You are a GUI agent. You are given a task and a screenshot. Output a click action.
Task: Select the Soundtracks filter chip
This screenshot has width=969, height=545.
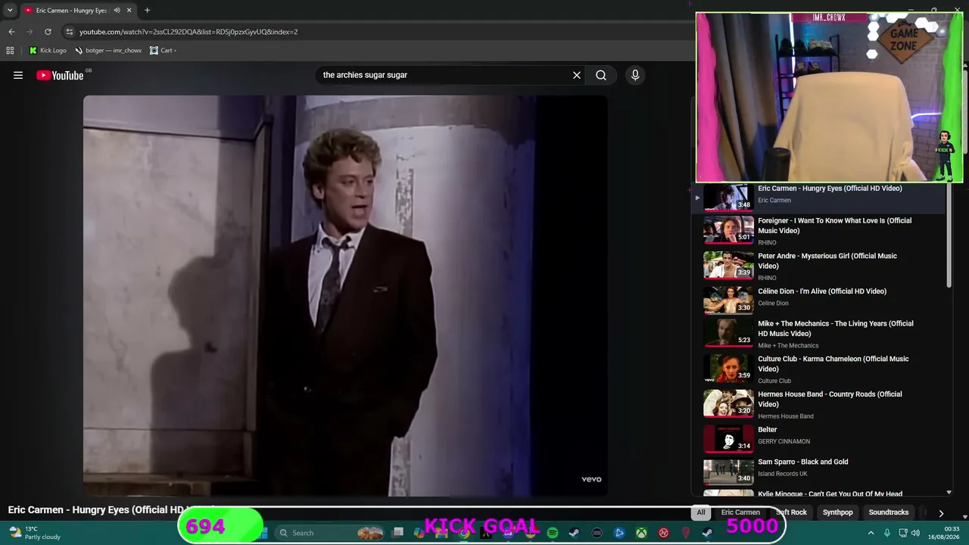[889, 512]
